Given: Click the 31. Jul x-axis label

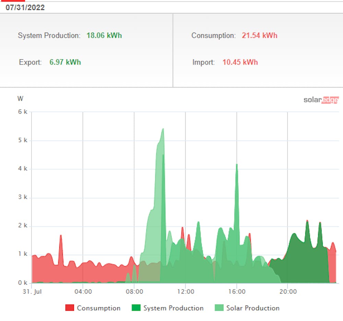Looking at the screenshot, I should pyautogui.click(x=32, y=292).
